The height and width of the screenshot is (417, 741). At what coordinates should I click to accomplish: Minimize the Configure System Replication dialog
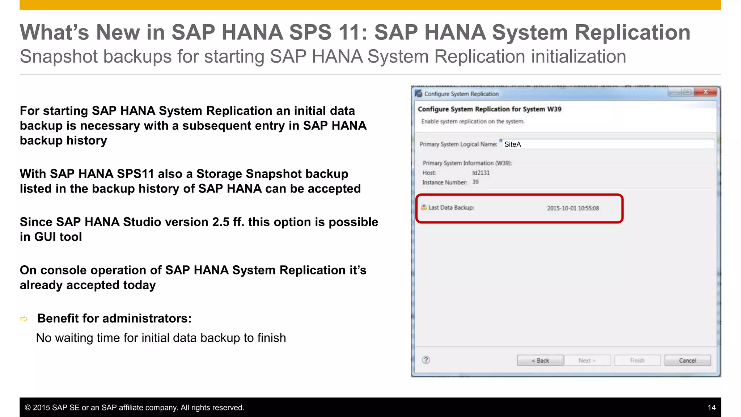pyautogui.click(x=675, y=92)
